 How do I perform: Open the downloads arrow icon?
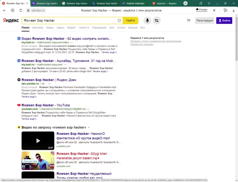(234, 10)
